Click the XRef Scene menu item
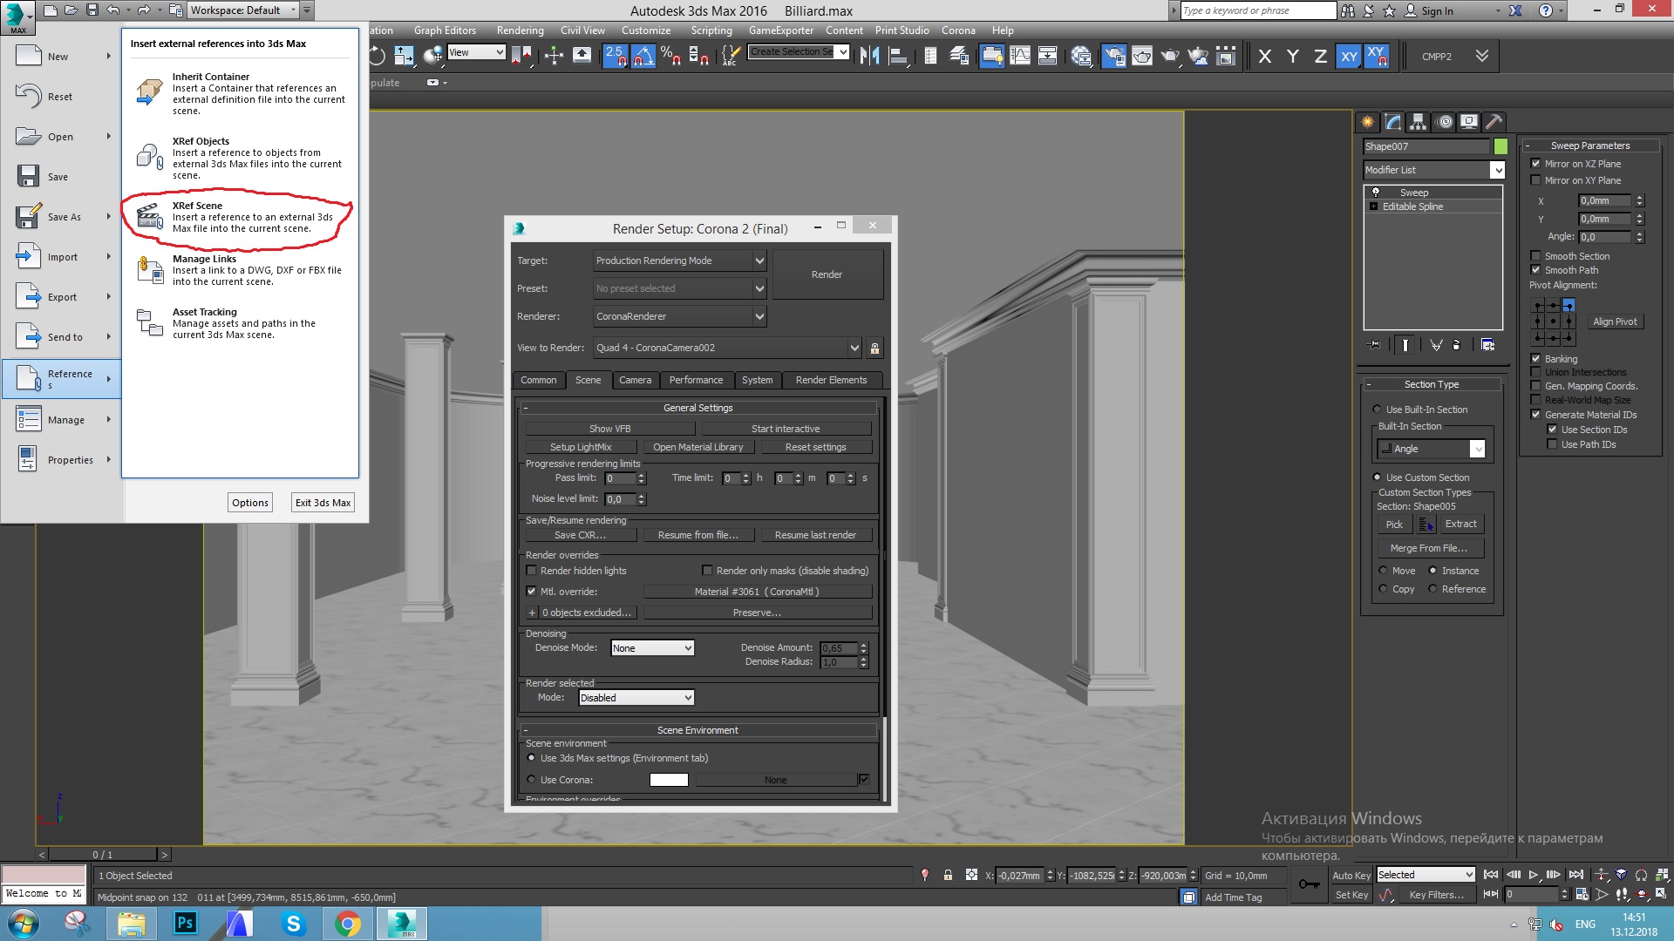Image resolution: width=1674 pixels, height=941 pixels. point(242,217)
